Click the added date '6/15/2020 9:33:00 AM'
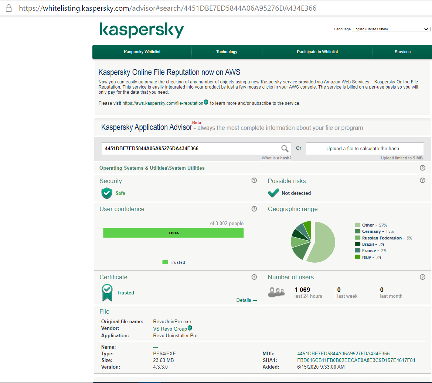 321,367
